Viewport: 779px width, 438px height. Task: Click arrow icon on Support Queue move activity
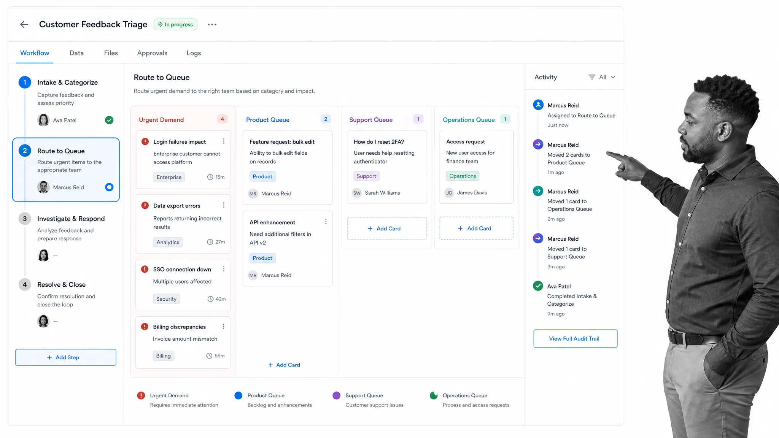click(538, 238)
